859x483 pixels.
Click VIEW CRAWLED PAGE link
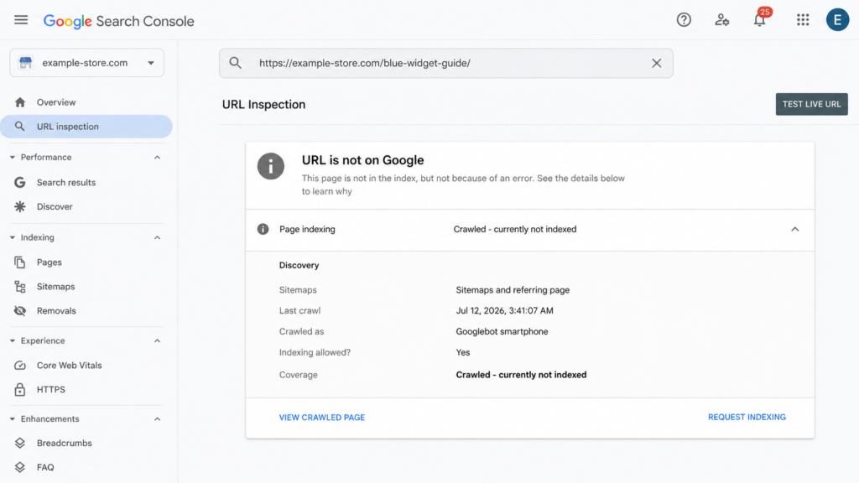point(322,418)
